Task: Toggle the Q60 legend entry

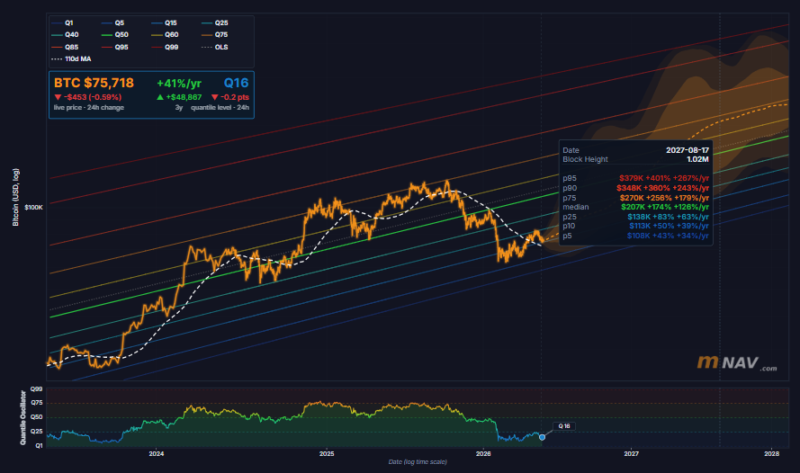Action: click(x=165, y=35)
